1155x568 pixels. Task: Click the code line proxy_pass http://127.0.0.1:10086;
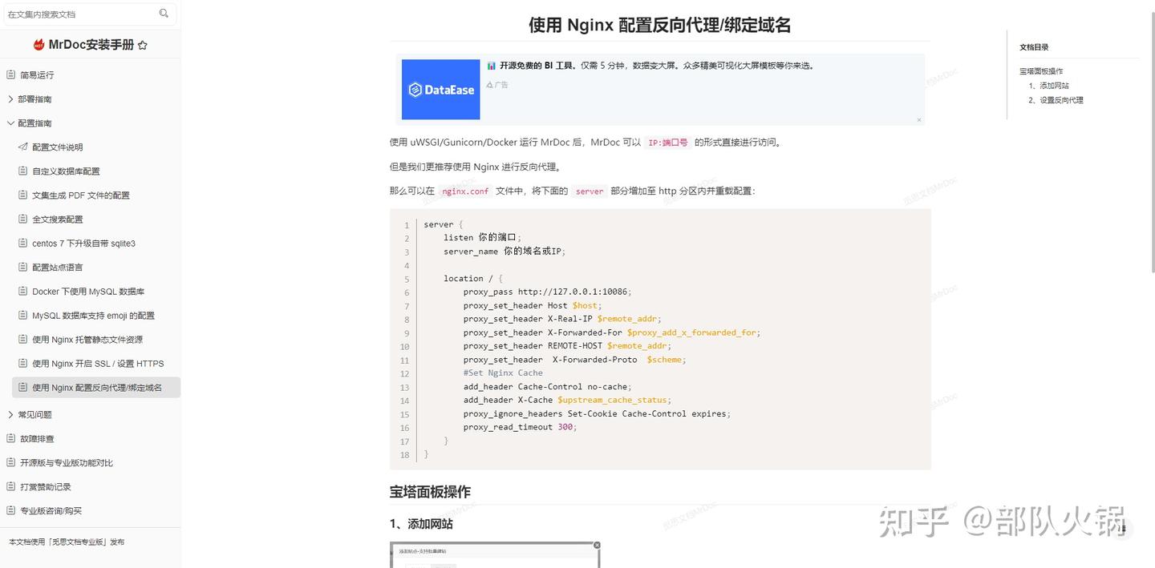coord(547,292)
